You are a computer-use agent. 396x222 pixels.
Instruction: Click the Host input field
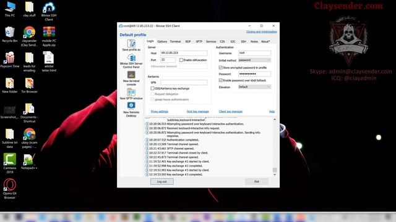point(184,53)
